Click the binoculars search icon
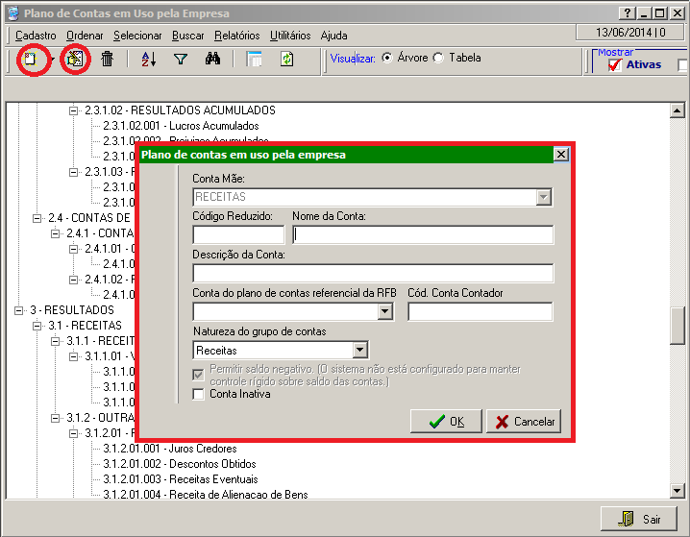This screenshot has width=690, height=537. pos(213,60)
